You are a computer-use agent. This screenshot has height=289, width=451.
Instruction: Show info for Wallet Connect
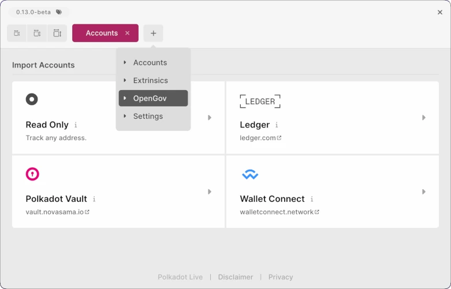pyautogui.click(x=312, y=199)
